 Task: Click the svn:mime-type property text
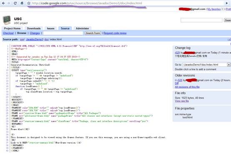[183, 115]
